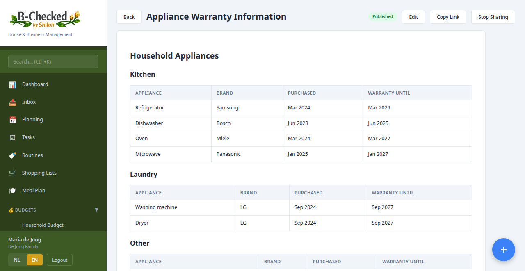Toggle sharing off with Stop Sharing
This screenshot has height=271, width=525.
(493, 17)
